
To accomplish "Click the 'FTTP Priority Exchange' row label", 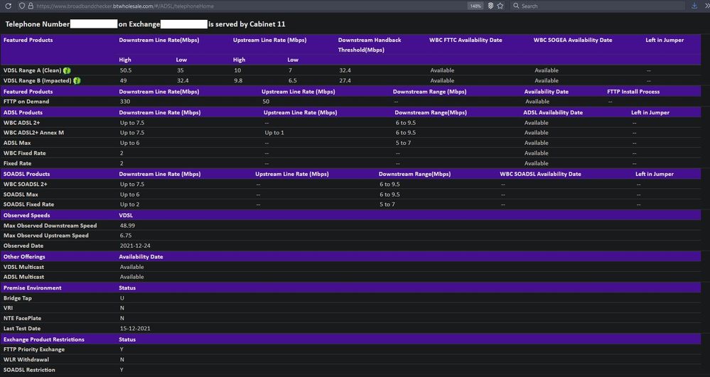I will [34, 349].
